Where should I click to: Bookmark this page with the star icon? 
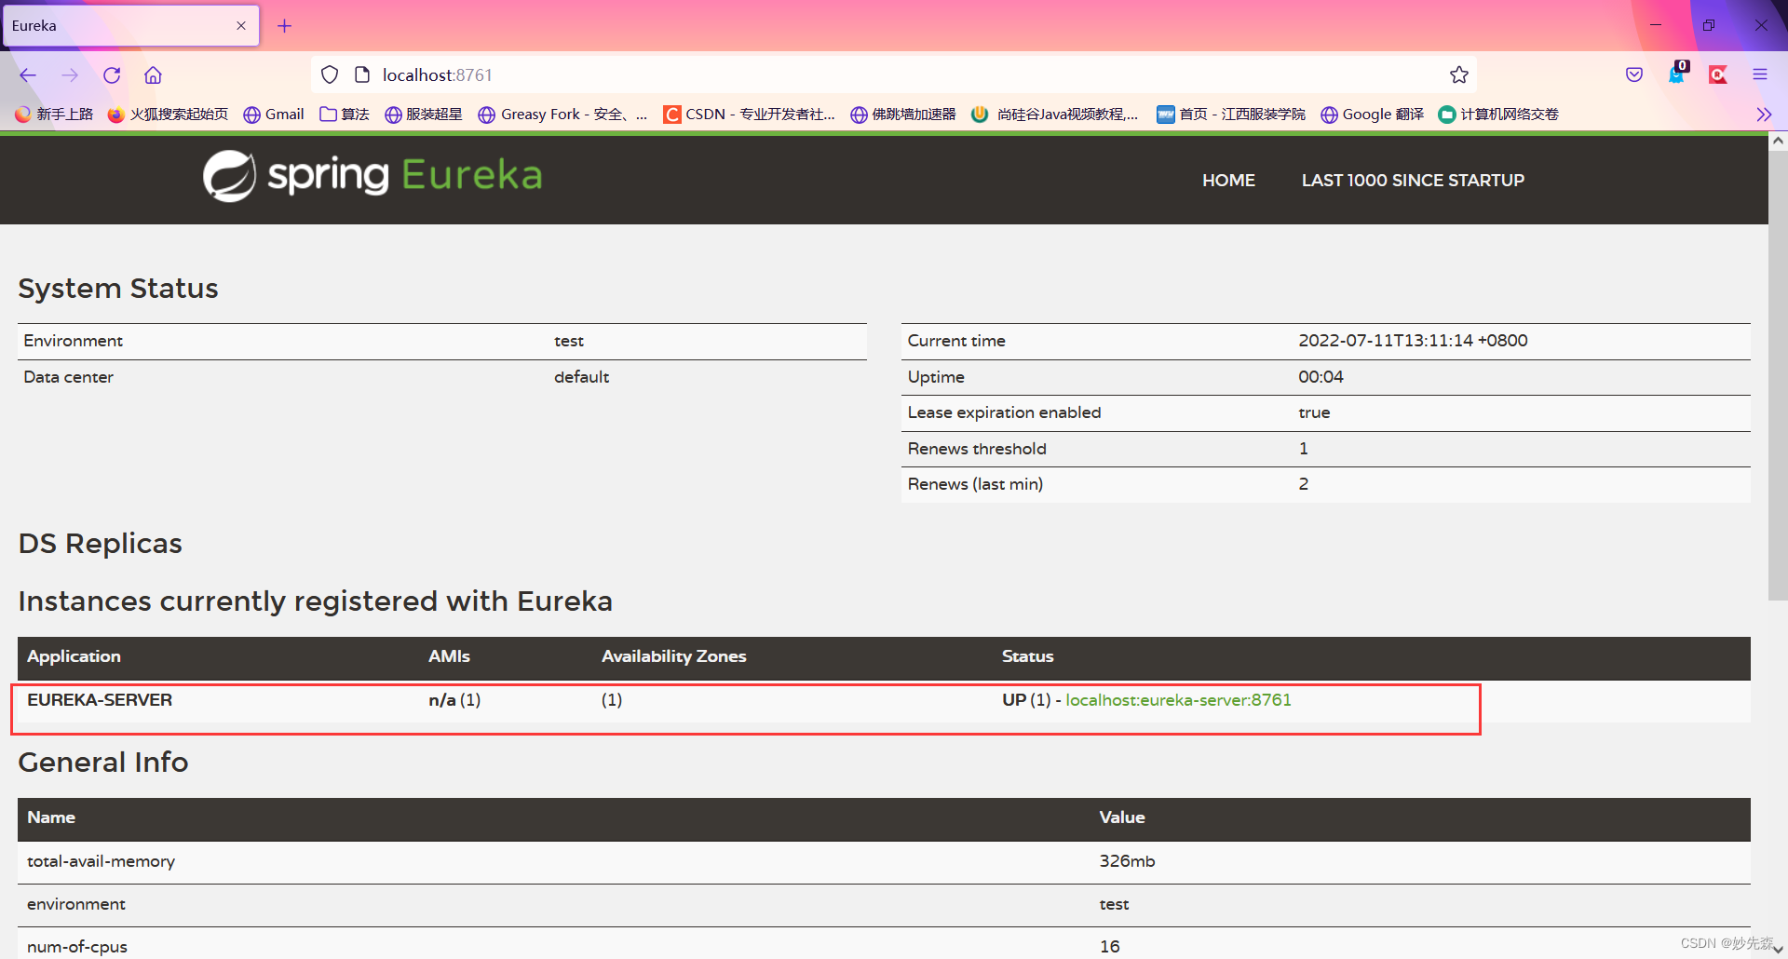[1459, 75]
